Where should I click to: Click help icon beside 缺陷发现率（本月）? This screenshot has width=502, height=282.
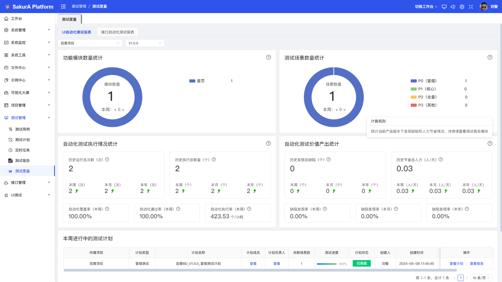click(x=396, y=209)
